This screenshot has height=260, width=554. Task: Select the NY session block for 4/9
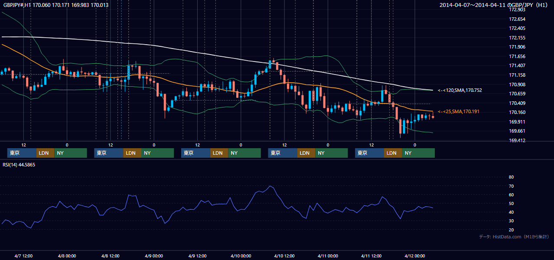tap(244, 153)
